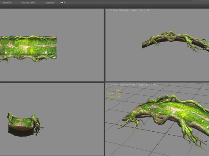Toggle the ribbon minimize icon after Populate
This screenshot has height=156, width=209.
[62, 3]
